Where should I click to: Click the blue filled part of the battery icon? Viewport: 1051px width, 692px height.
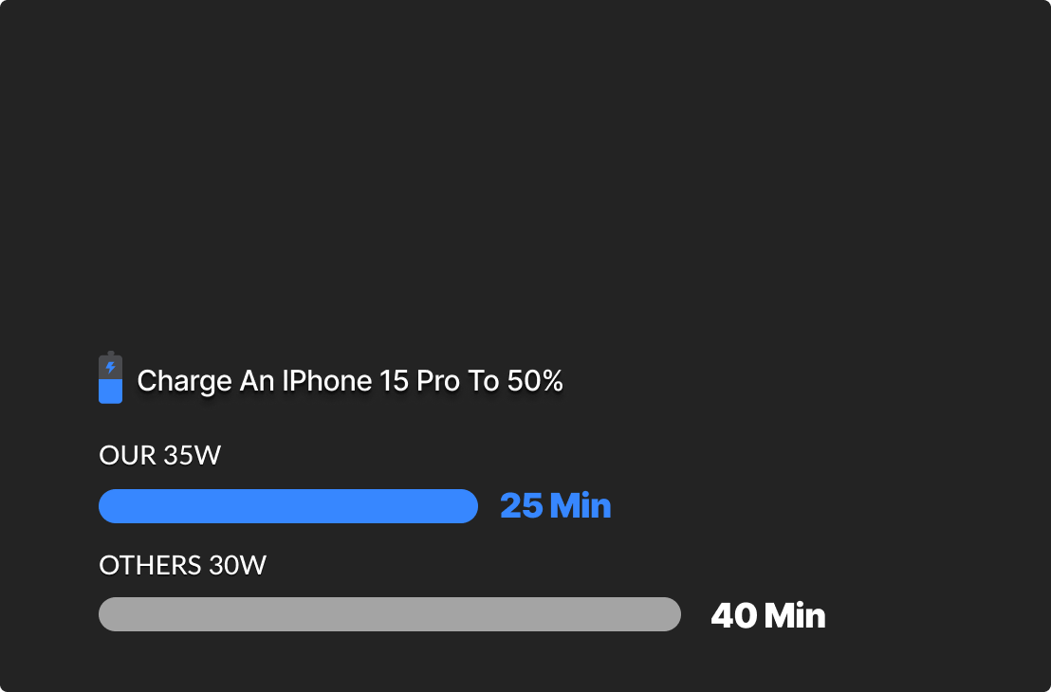click(x=110, y=391)
